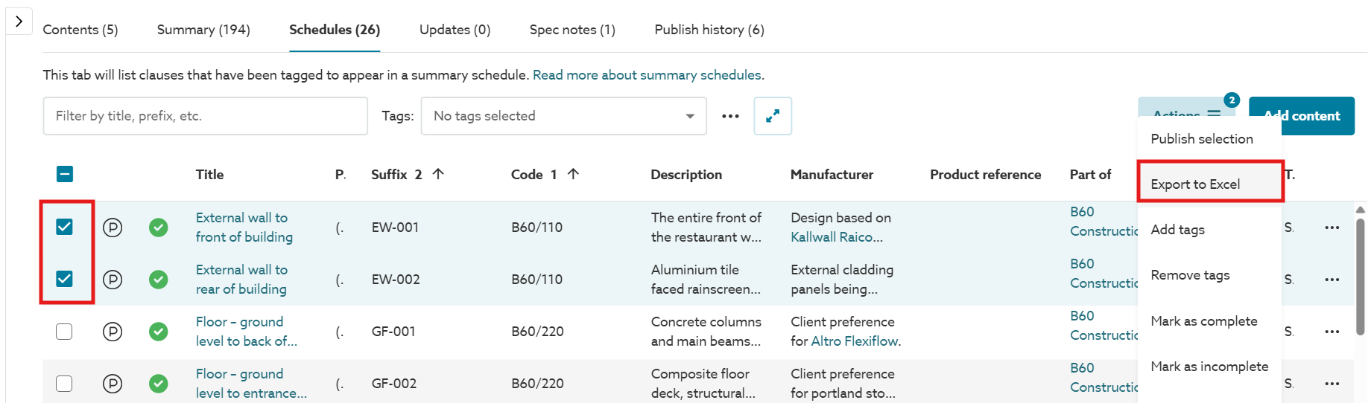Open row options for EW-001 clause
Screen dimensions: 1371x403
click(x=1332, y=228)
